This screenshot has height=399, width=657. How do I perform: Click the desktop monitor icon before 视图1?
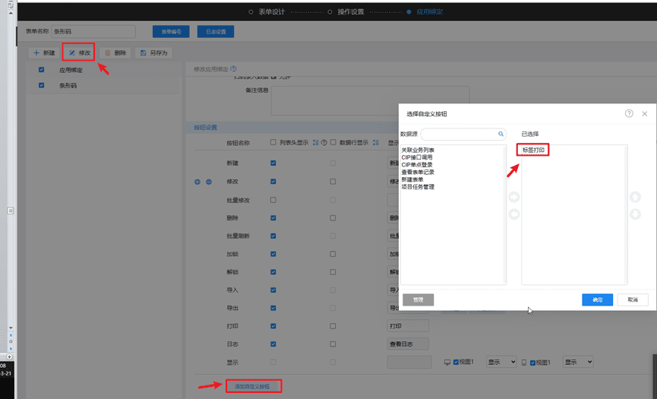[x=447, y=362]
